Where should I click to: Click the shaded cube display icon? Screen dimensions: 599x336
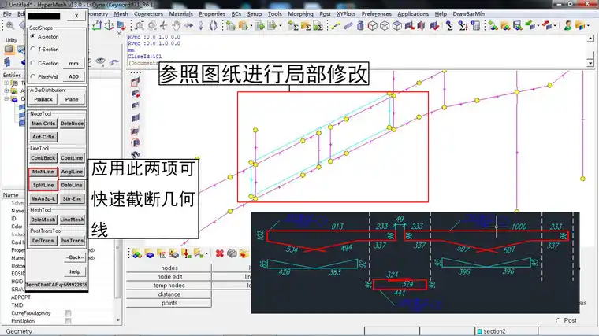tap(397, 25)
